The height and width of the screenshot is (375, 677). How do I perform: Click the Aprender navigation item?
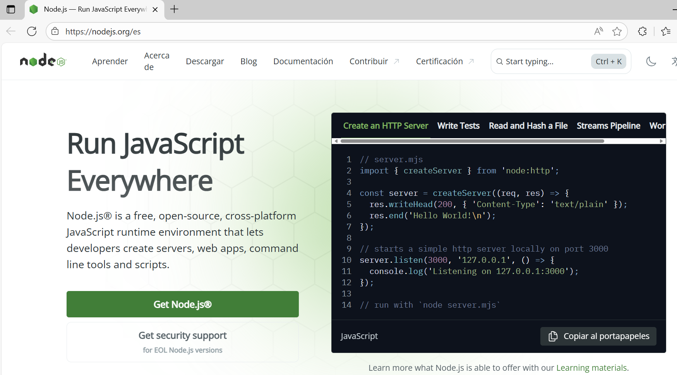click(x=110, y=61)
